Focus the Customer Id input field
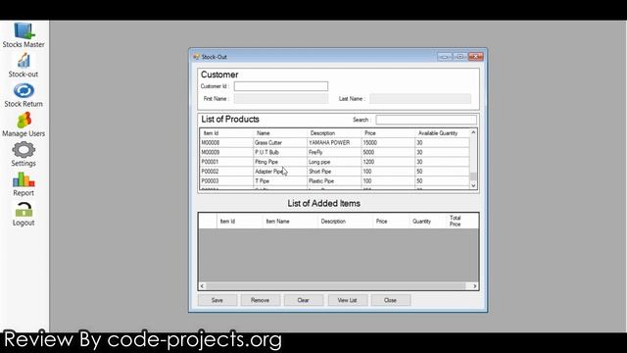 (x=281, y=86)
